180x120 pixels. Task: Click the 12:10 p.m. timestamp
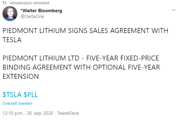point(13,113)
